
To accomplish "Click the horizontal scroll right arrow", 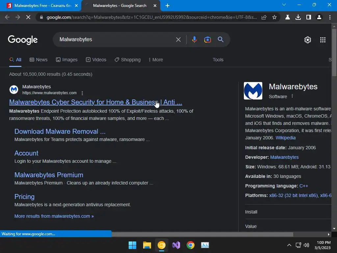I will point(329,234).
